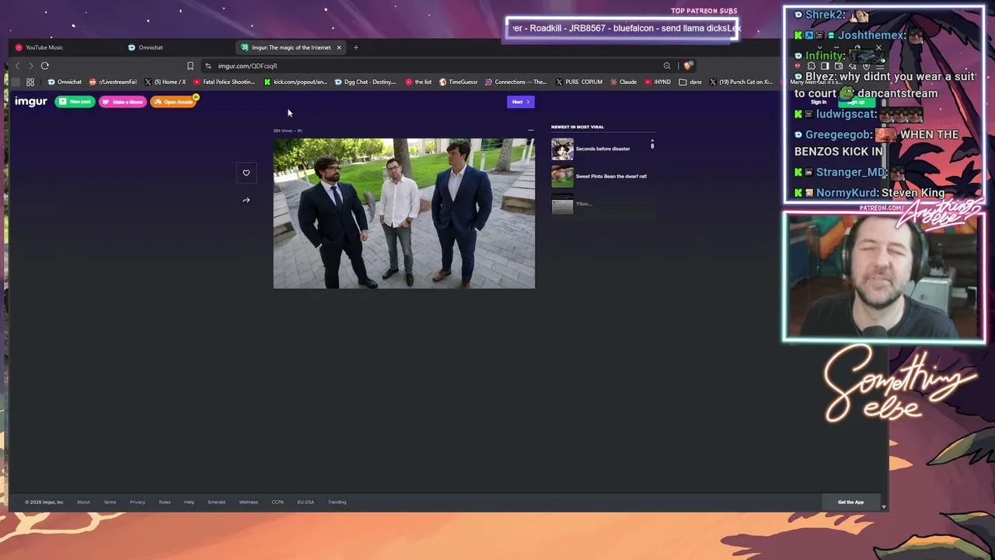Click the Seconds before disaster title
The height and width of the screenshot is (560, 995).
point(602,149)
